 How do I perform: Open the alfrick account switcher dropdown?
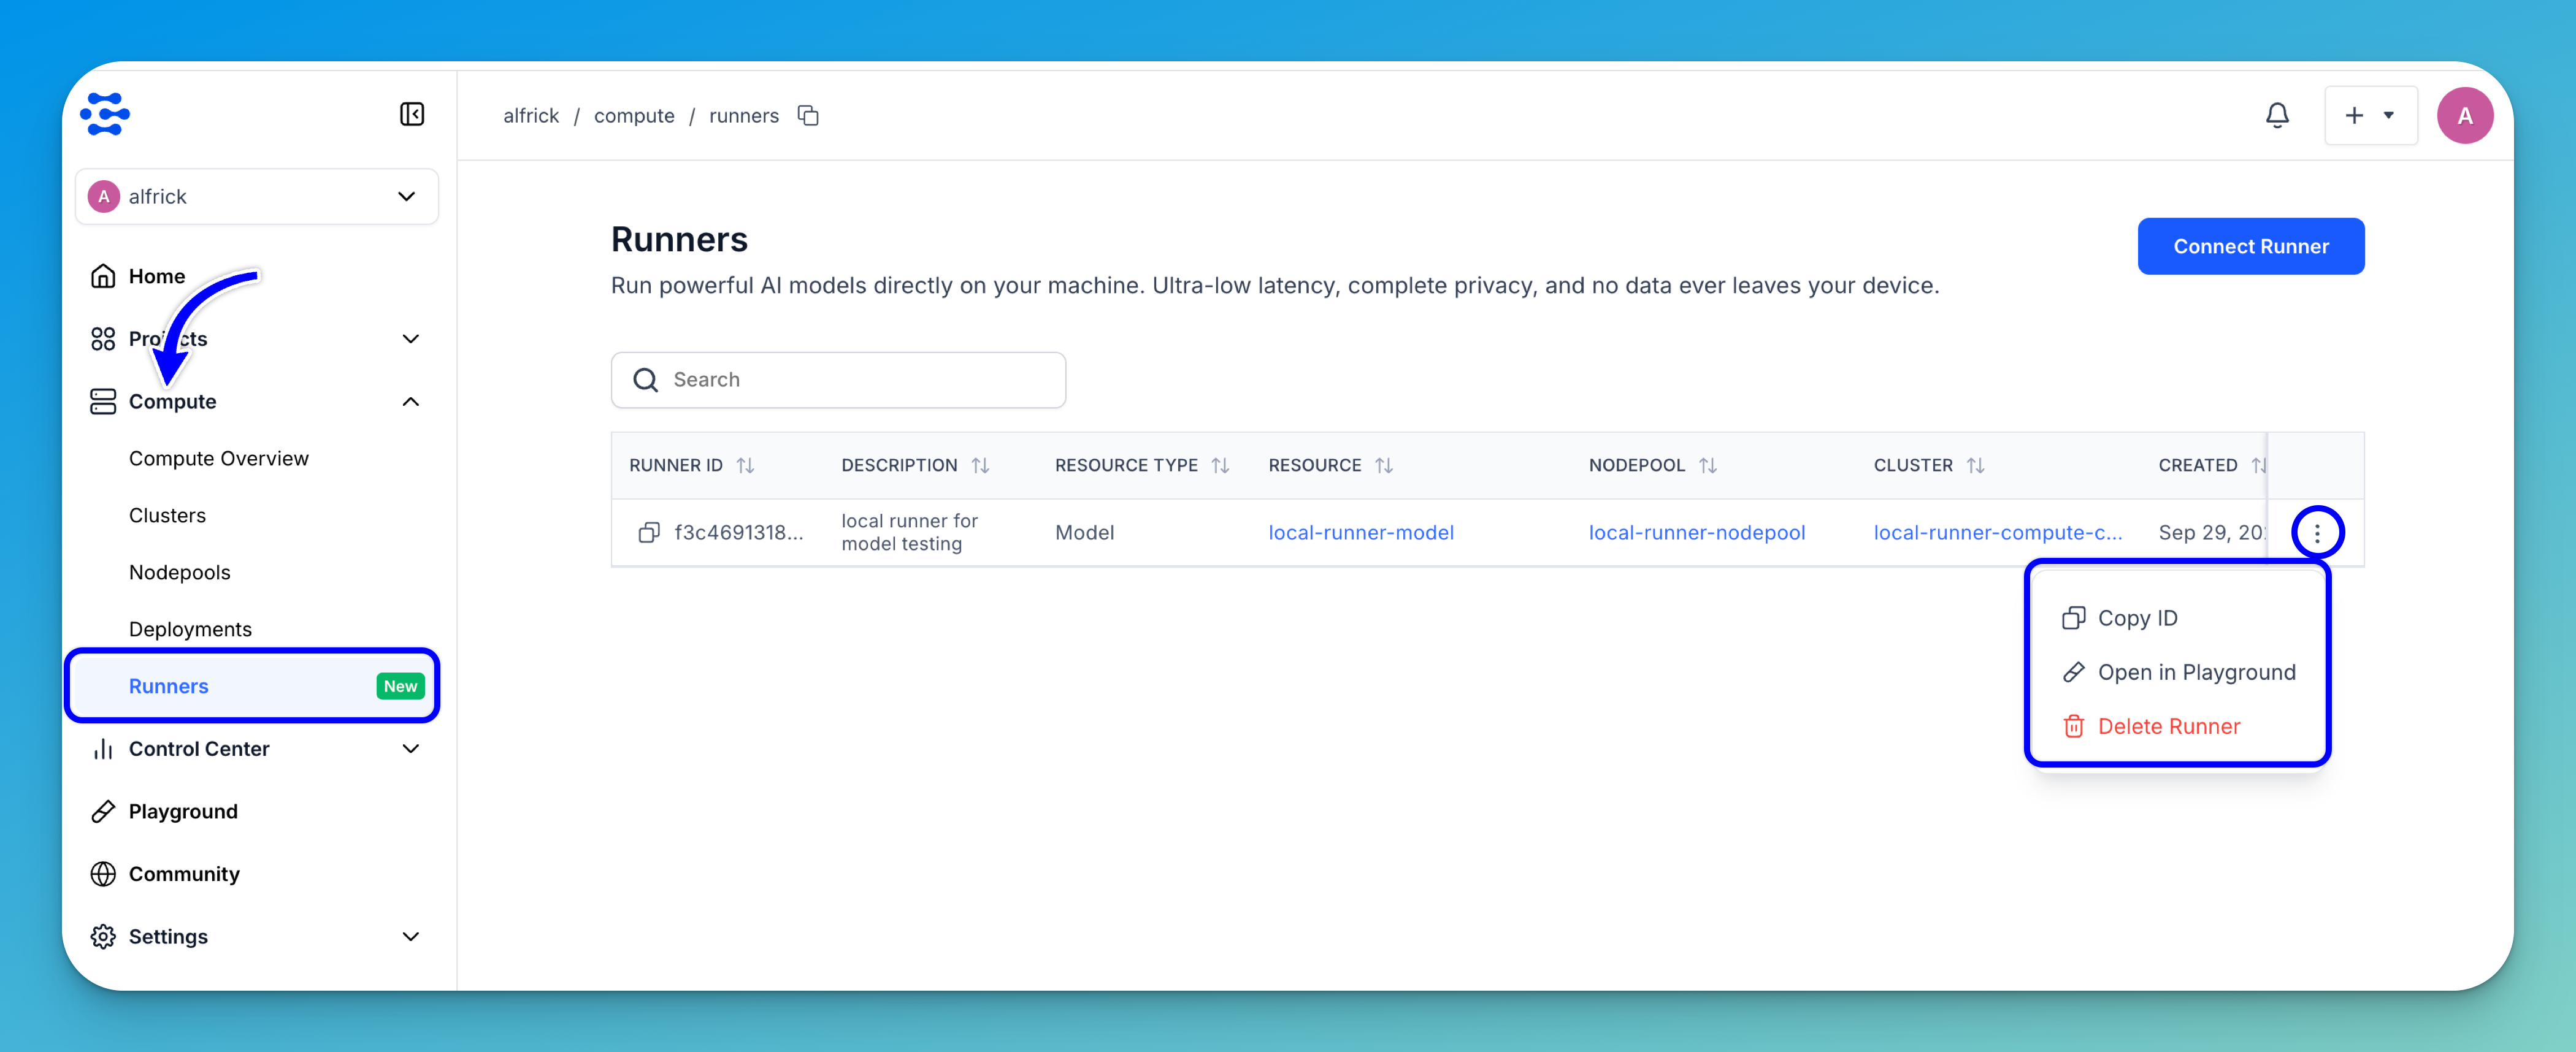click(257, 196)
